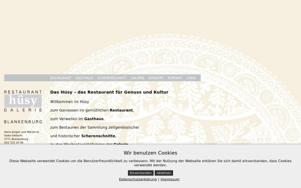Open the KONTAKT page
The width and height of the screenshot is (301, 188).
(x=175, y=78)
